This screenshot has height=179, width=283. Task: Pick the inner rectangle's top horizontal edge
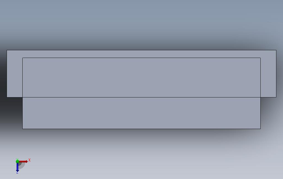[141, 58]
